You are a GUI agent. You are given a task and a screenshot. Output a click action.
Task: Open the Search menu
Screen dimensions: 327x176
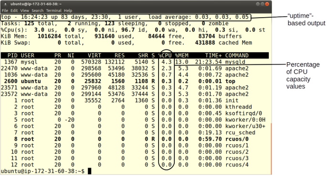coord(38,10)
